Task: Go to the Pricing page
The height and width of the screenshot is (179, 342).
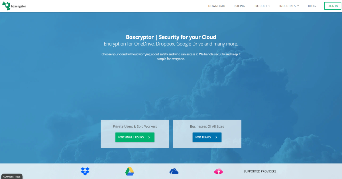Action: pos(239,6)
